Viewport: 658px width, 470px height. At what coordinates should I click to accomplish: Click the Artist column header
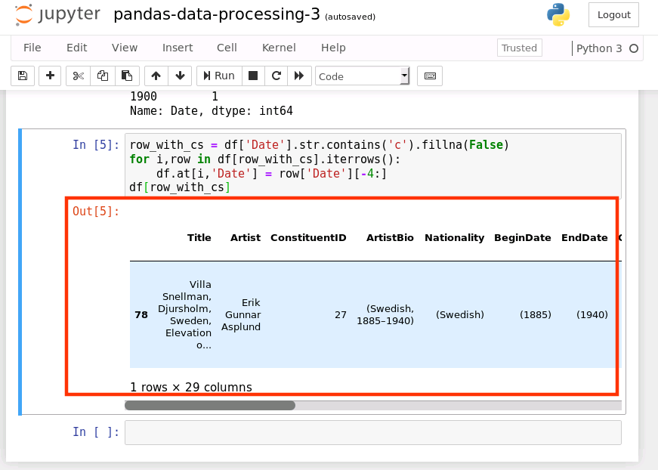click(x=246, y=237)
